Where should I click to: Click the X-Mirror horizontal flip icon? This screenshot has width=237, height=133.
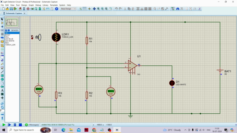(x=2, y=115)
